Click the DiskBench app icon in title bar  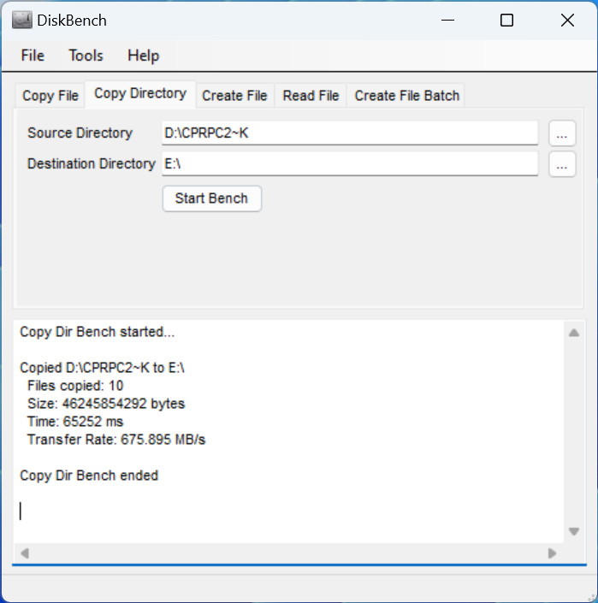click(x=22, y=21)
